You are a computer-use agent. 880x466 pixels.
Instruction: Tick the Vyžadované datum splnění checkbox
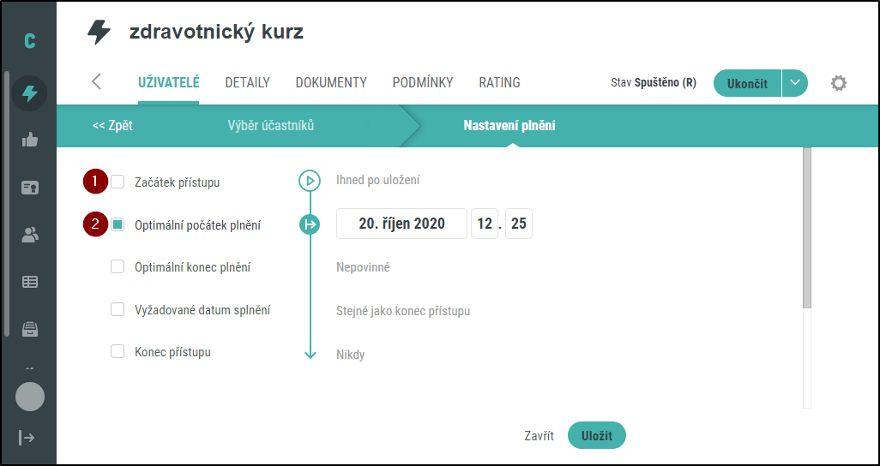tap(118, 309)
